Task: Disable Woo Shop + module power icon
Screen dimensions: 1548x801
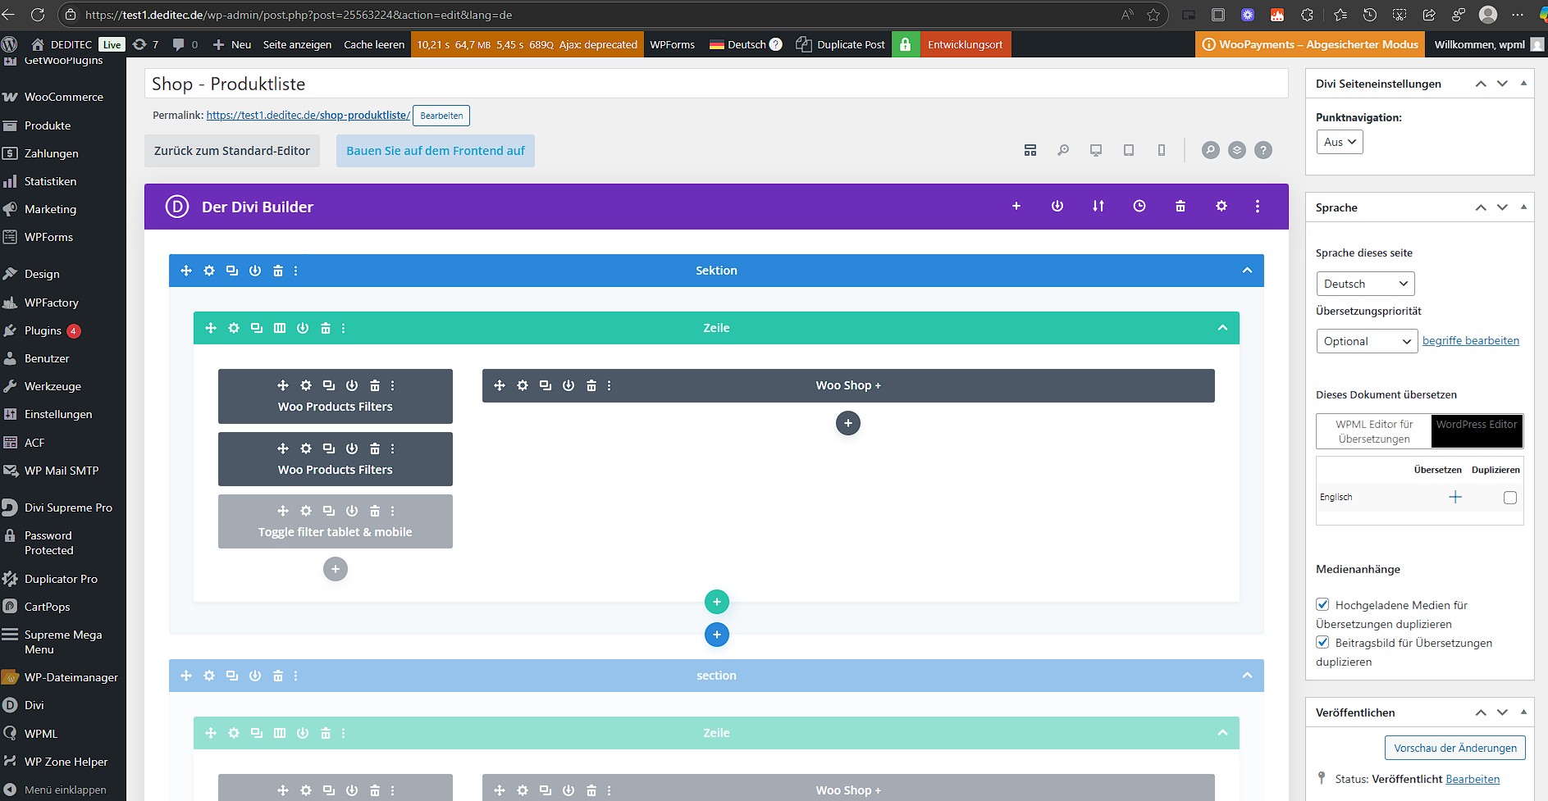Action: [569, 385]
